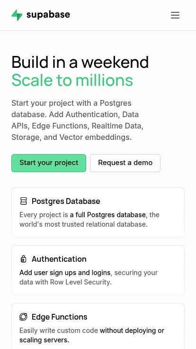Click the green Supabase lightning bolt logo
Image resolution: width=196 pixels, height=349 pixels.
[x=17, y=15]
